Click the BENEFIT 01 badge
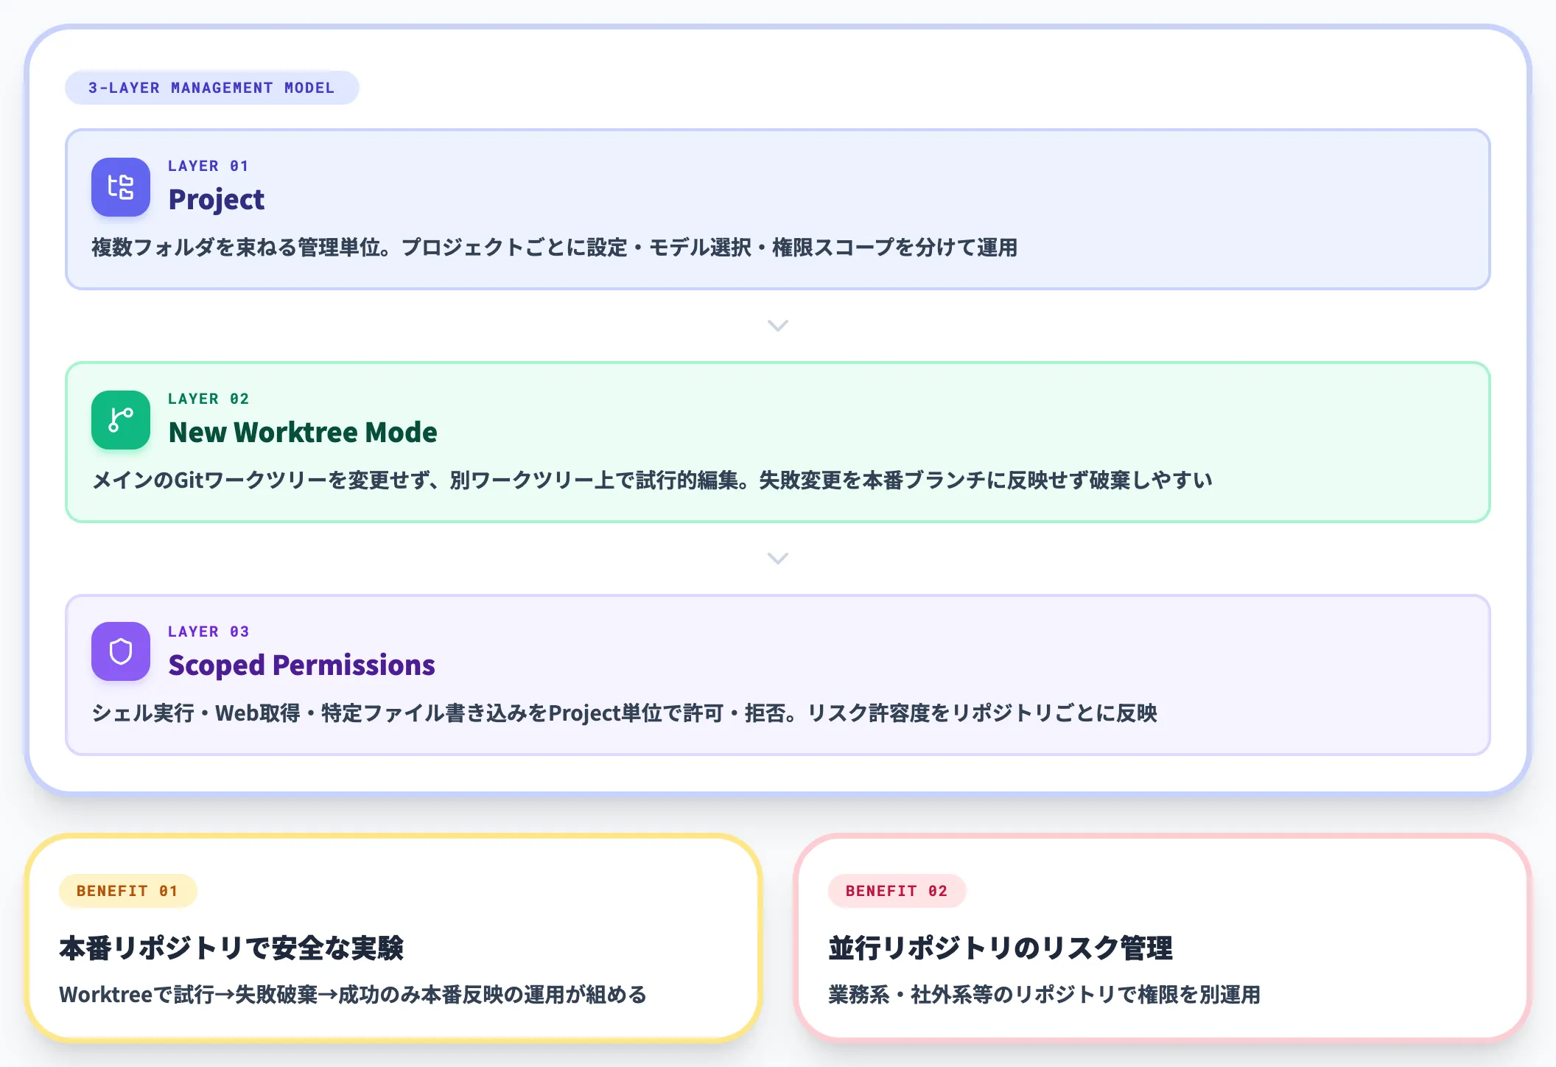Image resolution: width=1556 pixels, height=1067 pixels. click(x=127, y=891)
